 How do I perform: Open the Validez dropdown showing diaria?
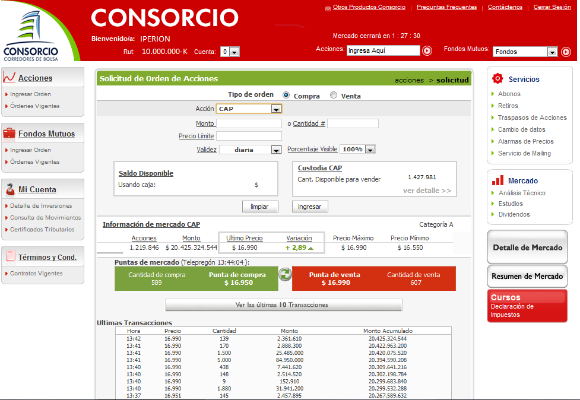tap(251, 150)
